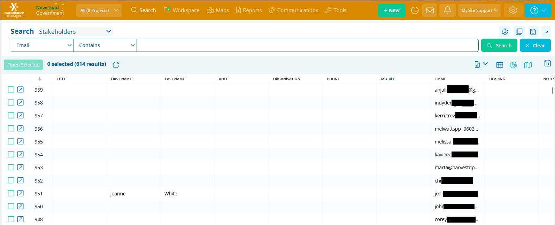Select Joanne White's row checkbox

[11, 193]
